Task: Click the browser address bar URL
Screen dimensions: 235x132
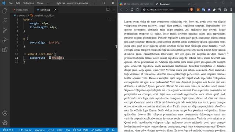Action: (x=160, y=10)
